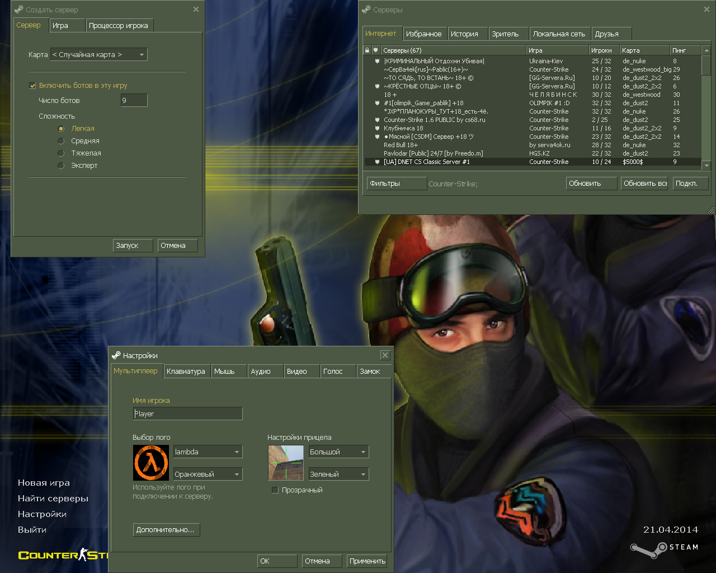Close the Создать сервер window
Image resolution: width=716 pixels, height=573 pixels.
pyautogui.click(x=196, y=10)
